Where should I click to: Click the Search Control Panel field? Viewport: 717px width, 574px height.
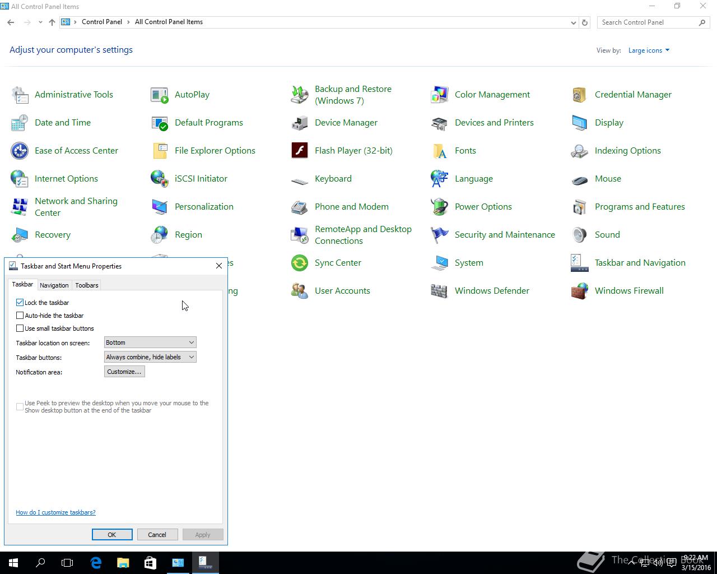point(653,22)
